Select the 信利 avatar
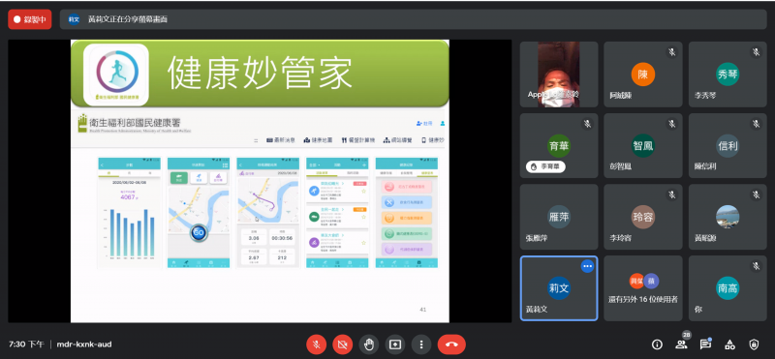The image size is (775, 359). click(x=728, y=146)
